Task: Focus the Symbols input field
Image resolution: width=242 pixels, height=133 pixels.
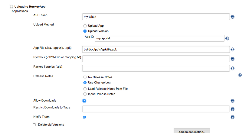Action: click(x=156, y=59)
